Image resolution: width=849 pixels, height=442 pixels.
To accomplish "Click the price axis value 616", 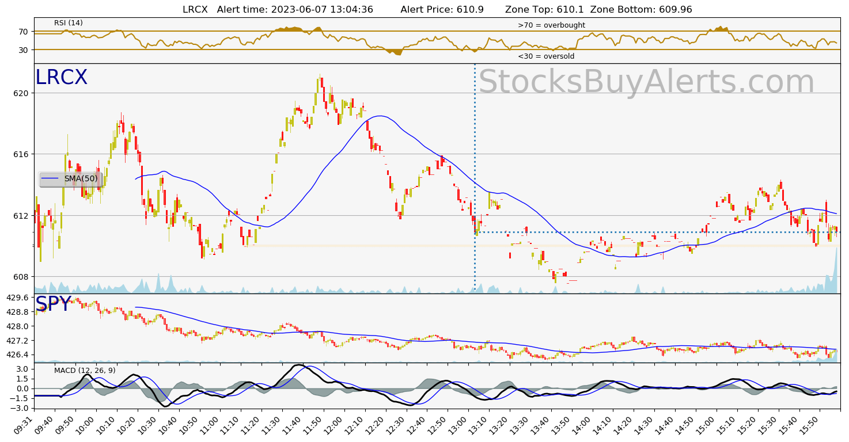I will pos(21,154).
